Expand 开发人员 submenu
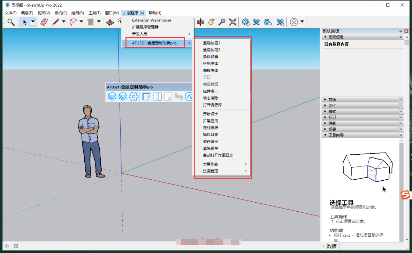This screenshot has width=412, height=253. [158, 34]
